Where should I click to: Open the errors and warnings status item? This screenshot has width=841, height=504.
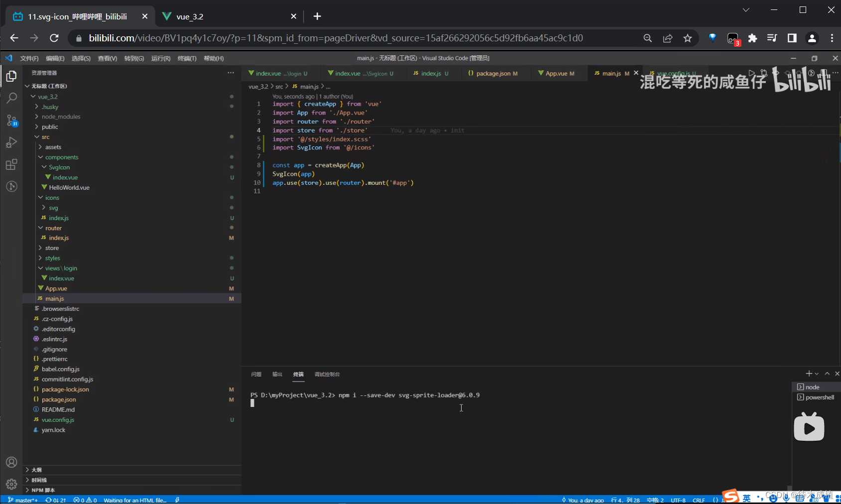pos(85,500)
